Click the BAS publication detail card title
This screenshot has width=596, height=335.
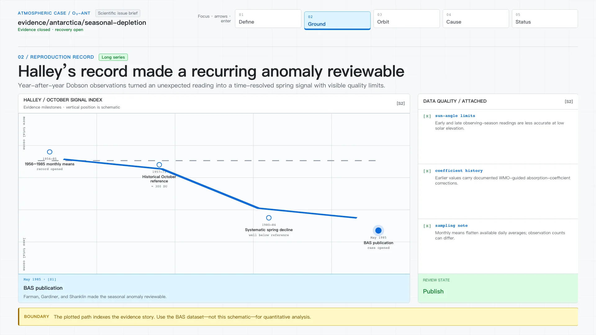[43, 288]
